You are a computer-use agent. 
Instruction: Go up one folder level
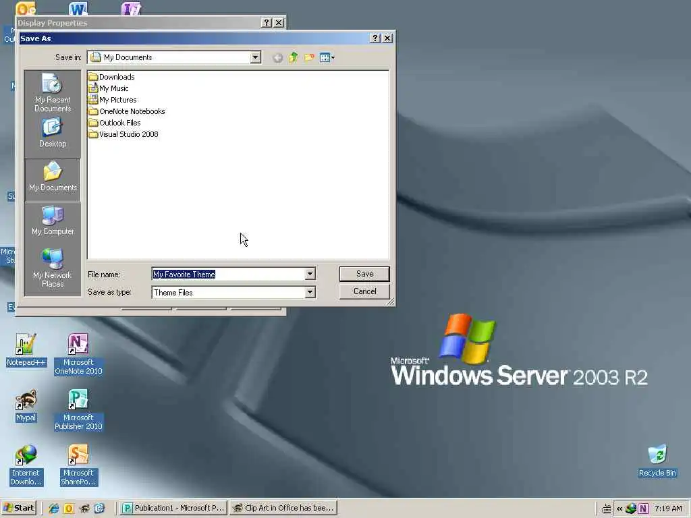click(x=294, y=58)
